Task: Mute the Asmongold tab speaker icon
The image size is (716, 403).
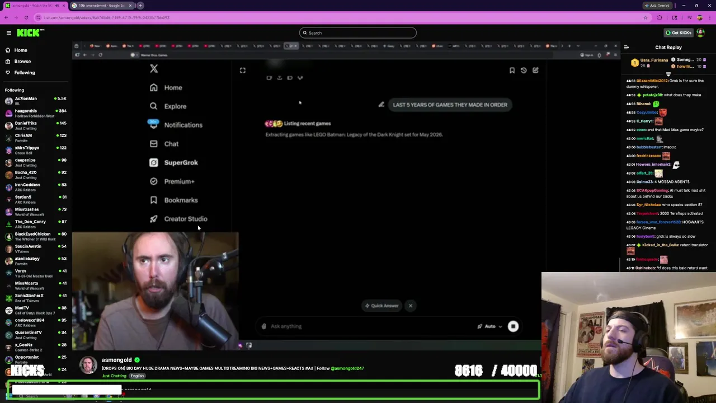Action: coord(56,6)
